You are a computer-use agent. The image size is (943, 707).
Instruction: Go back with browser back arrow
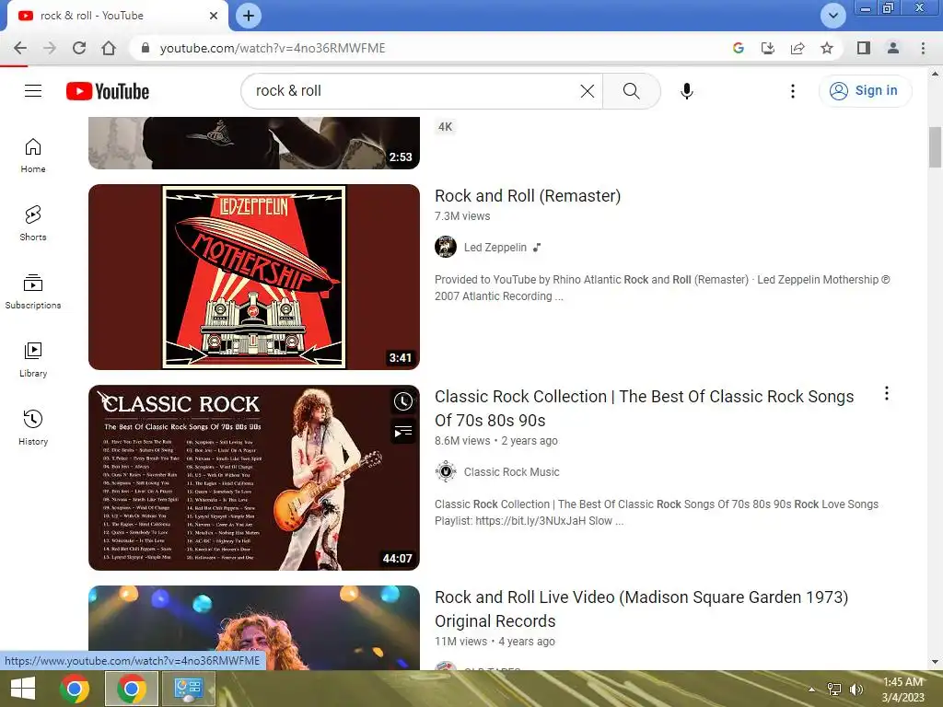coord(20,48)
